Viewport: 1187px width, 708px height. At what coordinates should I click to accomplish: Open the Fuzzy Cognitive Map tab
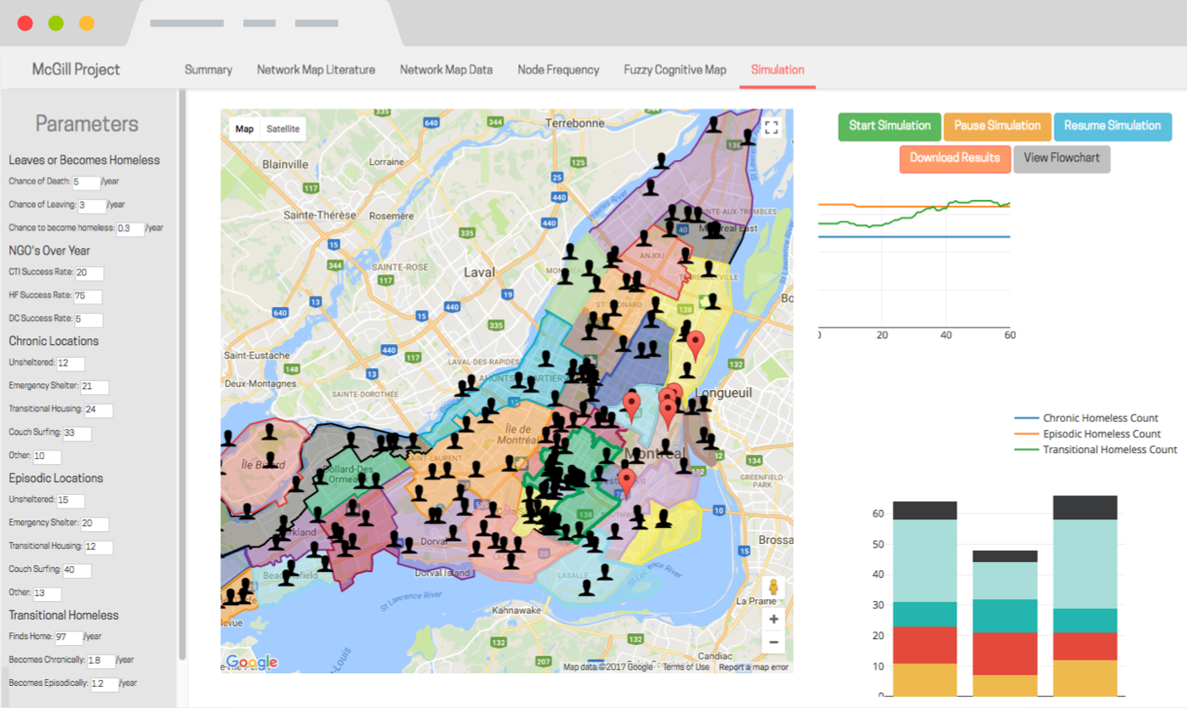pos(675,70)
